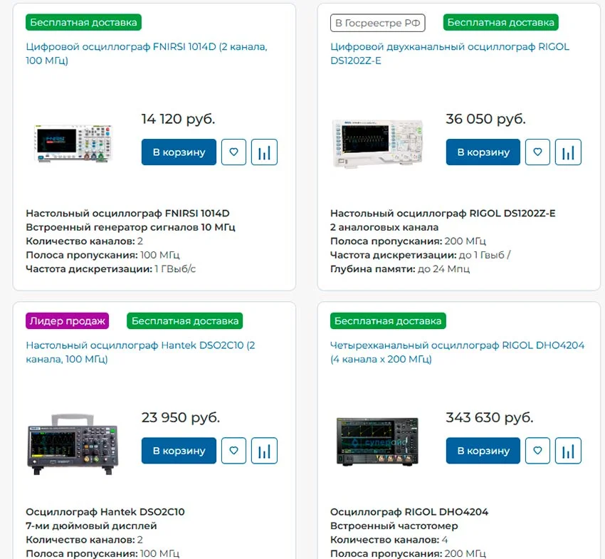This screenshot has width=605, height=559.
Task: Click 'Глубина памяти: до 24 Мпц' text
Action: tap(400, 268)
